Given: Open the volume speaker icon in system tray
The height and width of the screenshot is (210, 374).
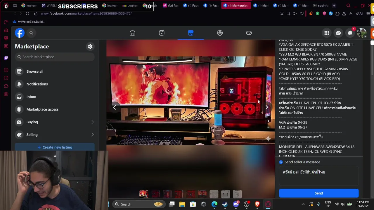Looking at the screenshot, I should click(x=343, y=204).
